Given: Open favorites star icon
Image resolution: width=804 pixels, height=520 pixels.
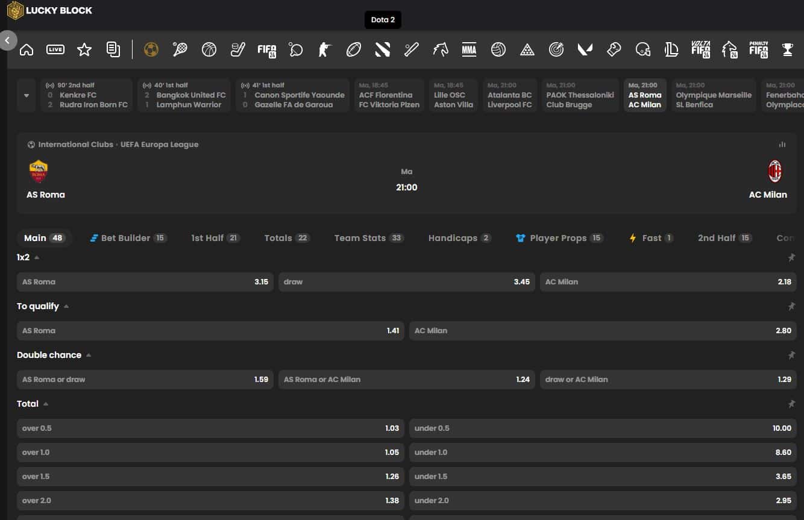Looking at the screenshot, I should [84, 49].
